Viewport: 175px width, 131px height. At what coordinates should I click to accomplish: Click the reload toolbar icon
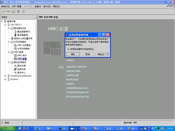pyautogui.click(x=23, y=11)
